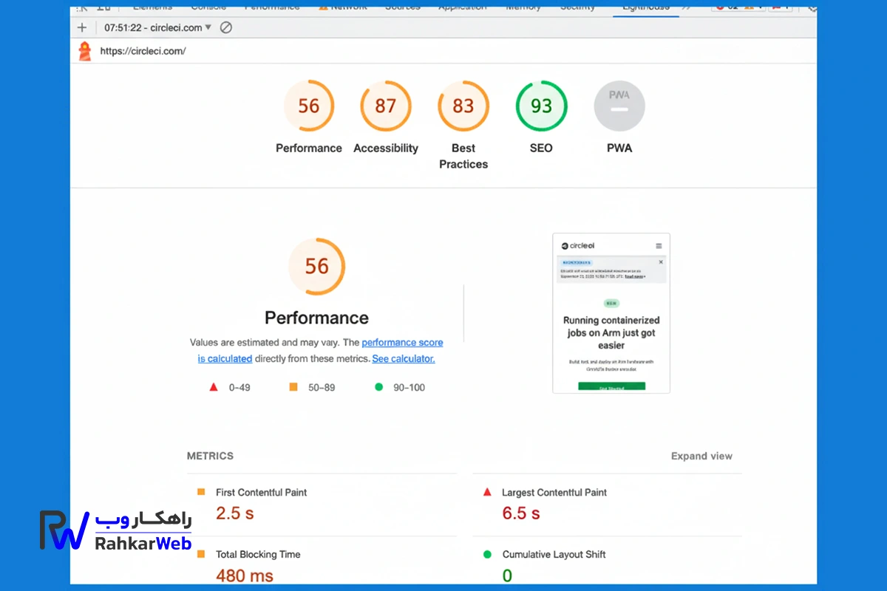Switch to the DevTools Network tab
This screenshot has height=591, width=887.
tap(342, 7)
